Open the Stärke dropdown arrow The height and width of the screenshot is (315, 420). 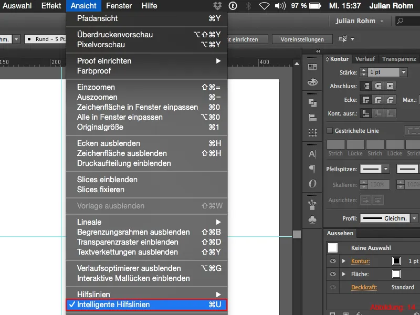click(x=404, y=72)
